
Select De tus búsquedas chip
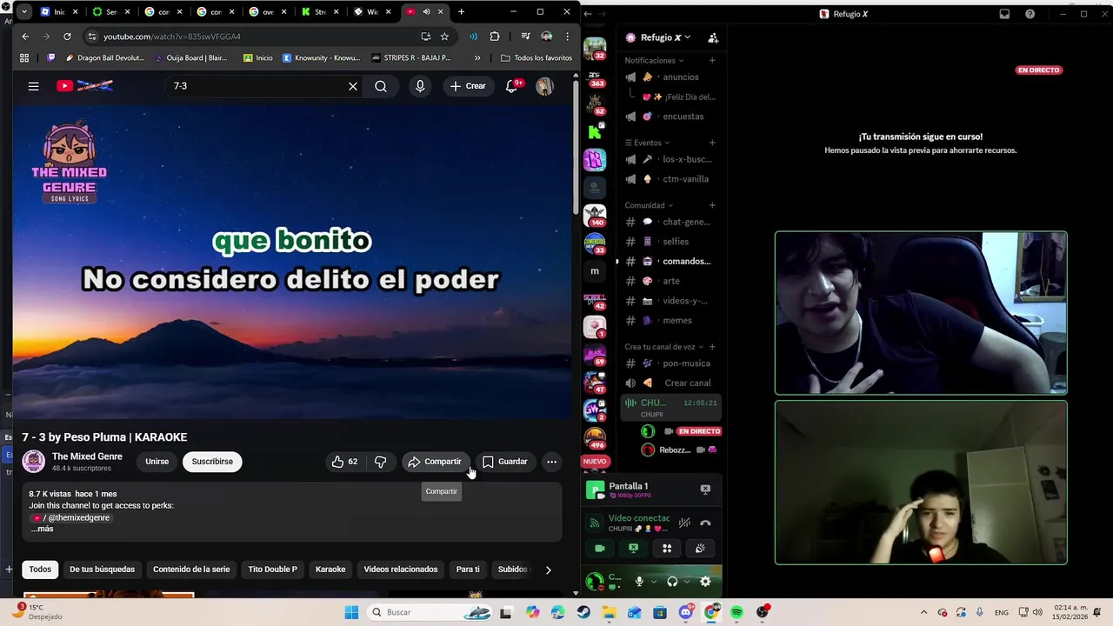click(x=103, y=569)
